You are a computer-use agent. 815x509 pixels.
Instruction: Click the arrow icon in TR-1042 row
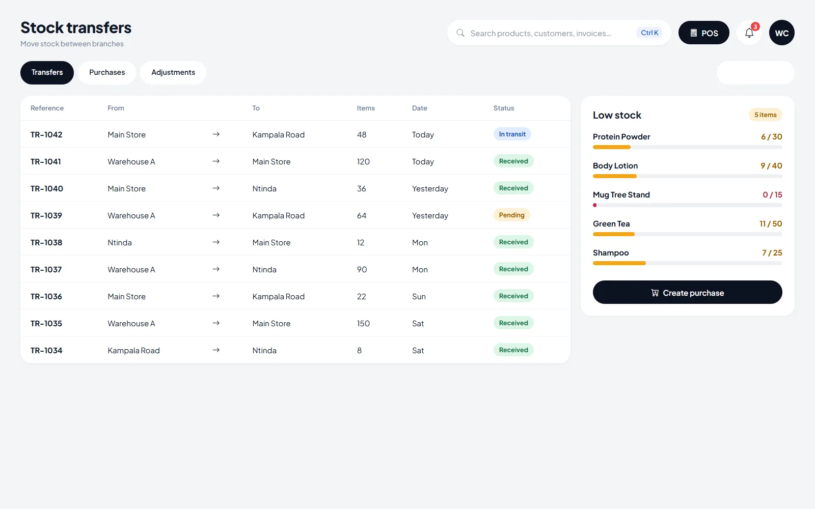[216, 134]
